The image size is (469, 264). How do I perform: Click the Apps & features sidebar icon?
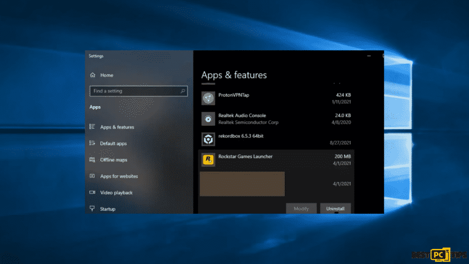(x=92, y=127)
